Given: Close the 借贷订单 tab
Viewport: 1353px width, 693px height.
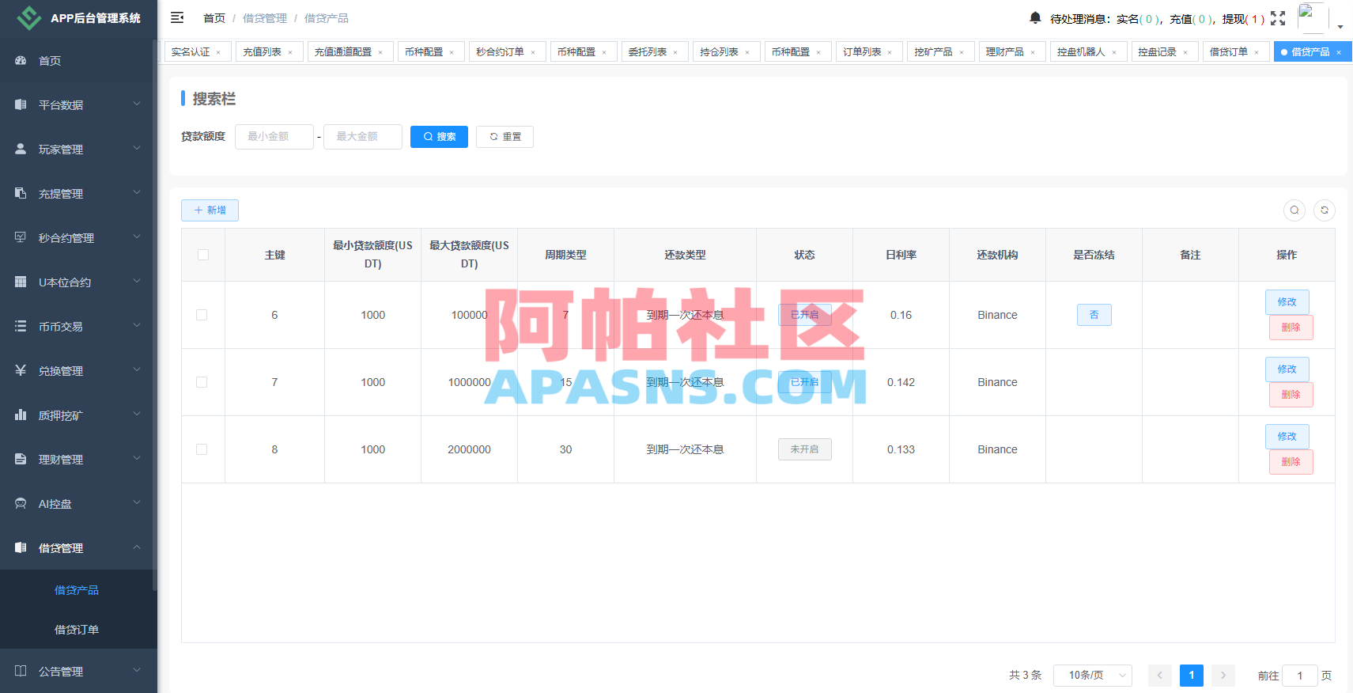Looking at the screenshot, I should tap(1257, 53).
